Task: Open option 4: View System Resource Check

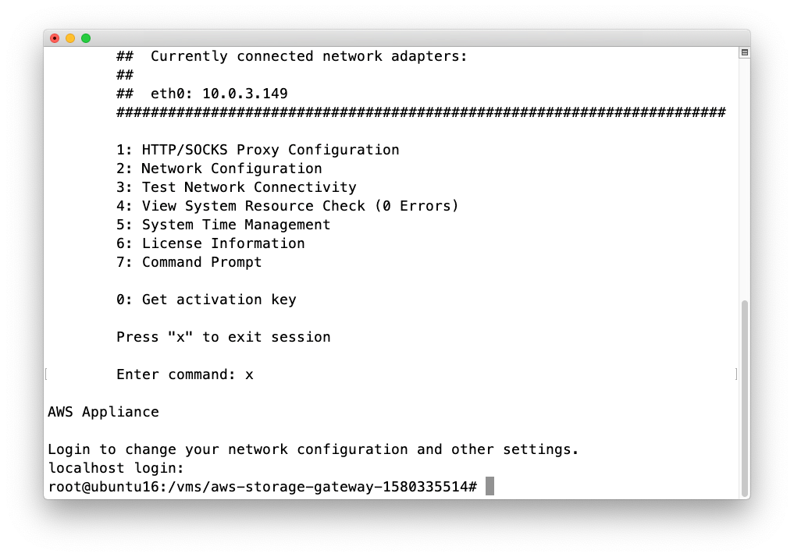Action: pyautogui.click(x=287, y=206)
